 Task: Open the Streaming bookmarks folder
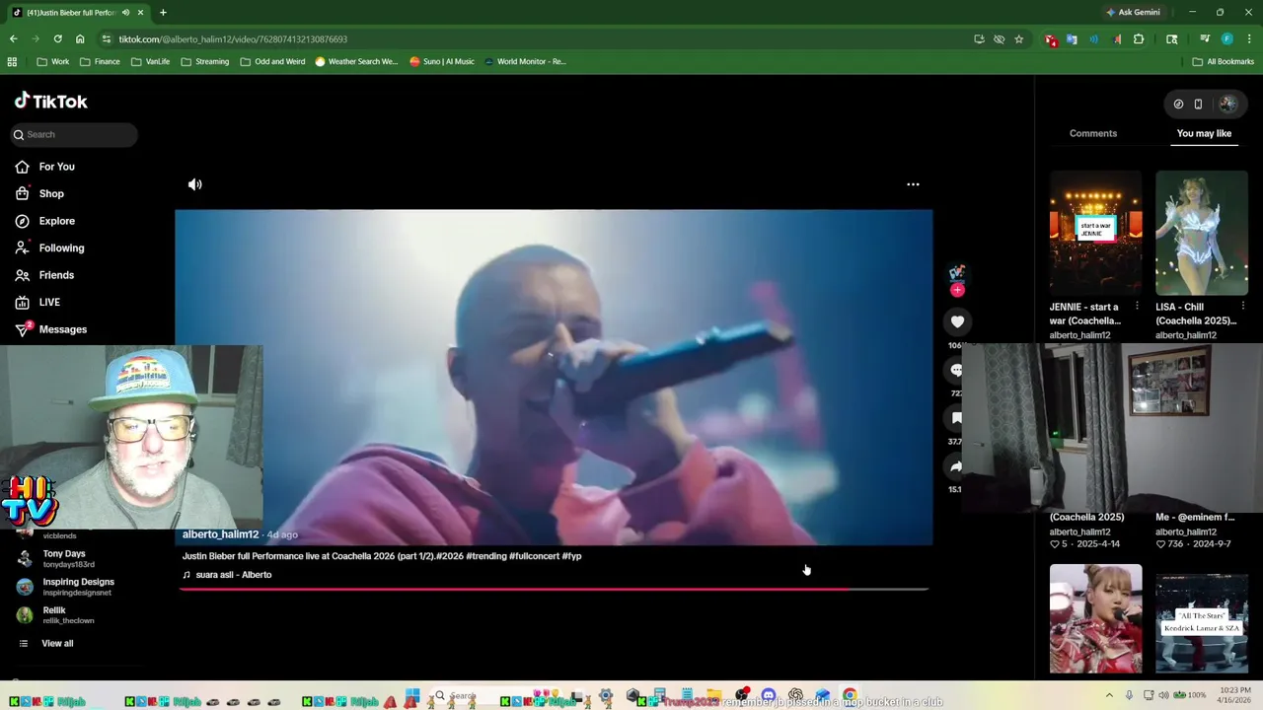[x=205, y=61]
